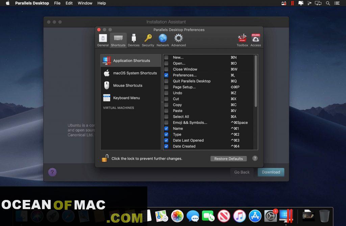Open iTunes music app from the Dock
Screen dimensions: 346x226
[x=240, y=216]
